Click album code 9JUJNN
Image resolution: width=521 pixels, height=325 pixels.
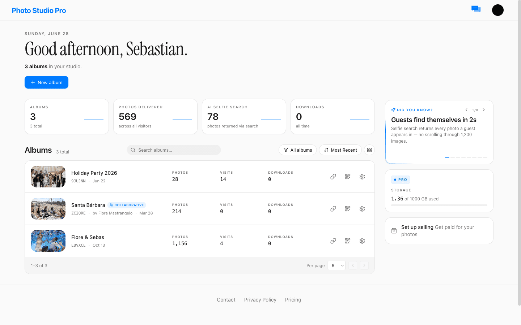(x=79, y=181)
